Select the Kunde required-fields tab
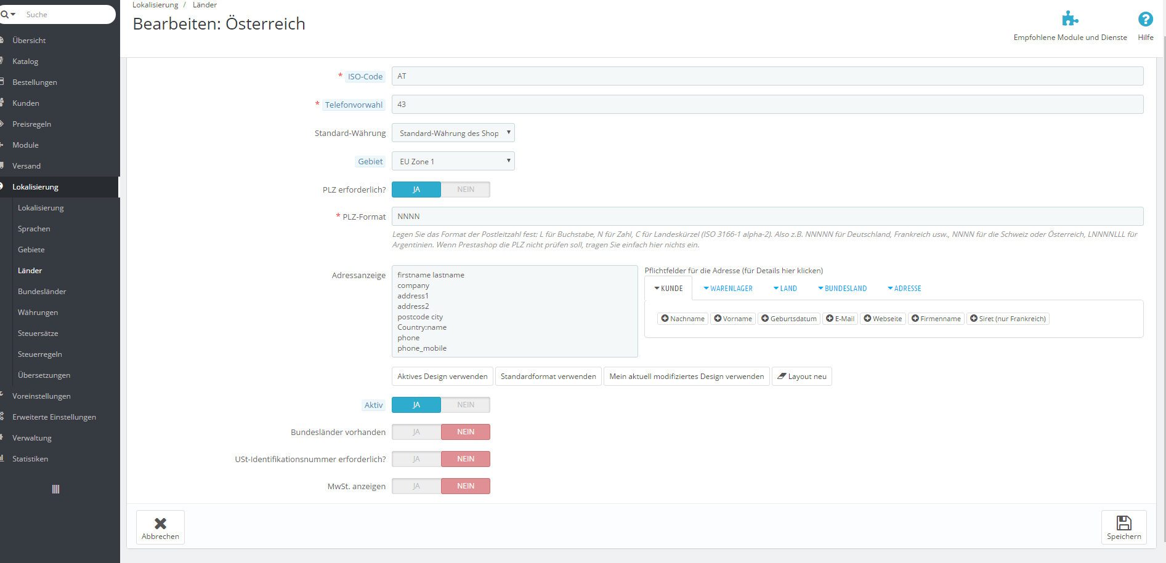Viewport: 1166px width, 563px height. click(x=668, y=289)
